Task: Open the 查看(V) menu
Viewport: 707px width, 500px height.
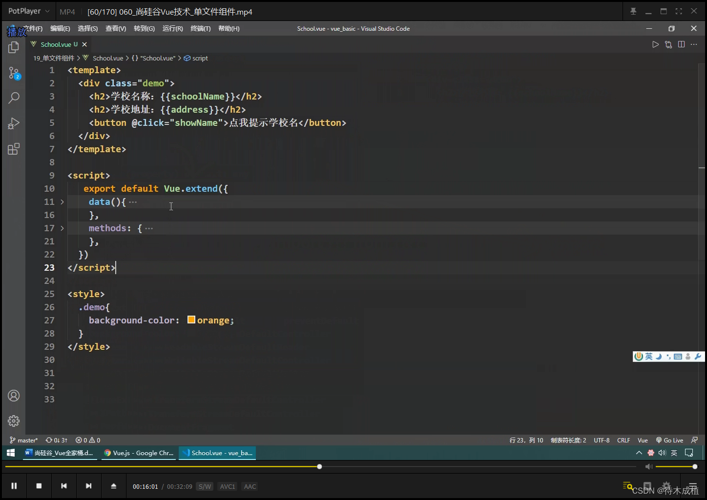Action: [116, 29]
